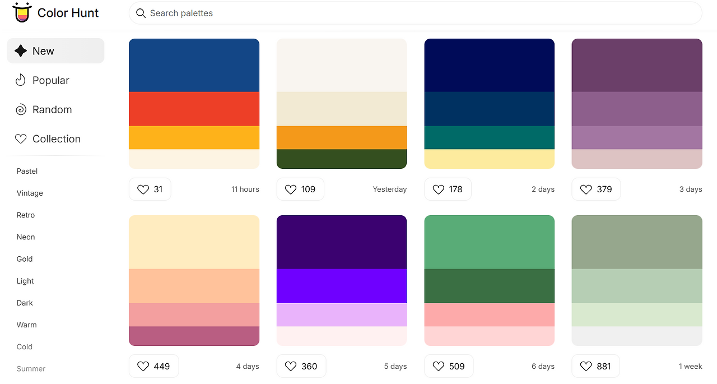Switch to the Popular section

50,80
